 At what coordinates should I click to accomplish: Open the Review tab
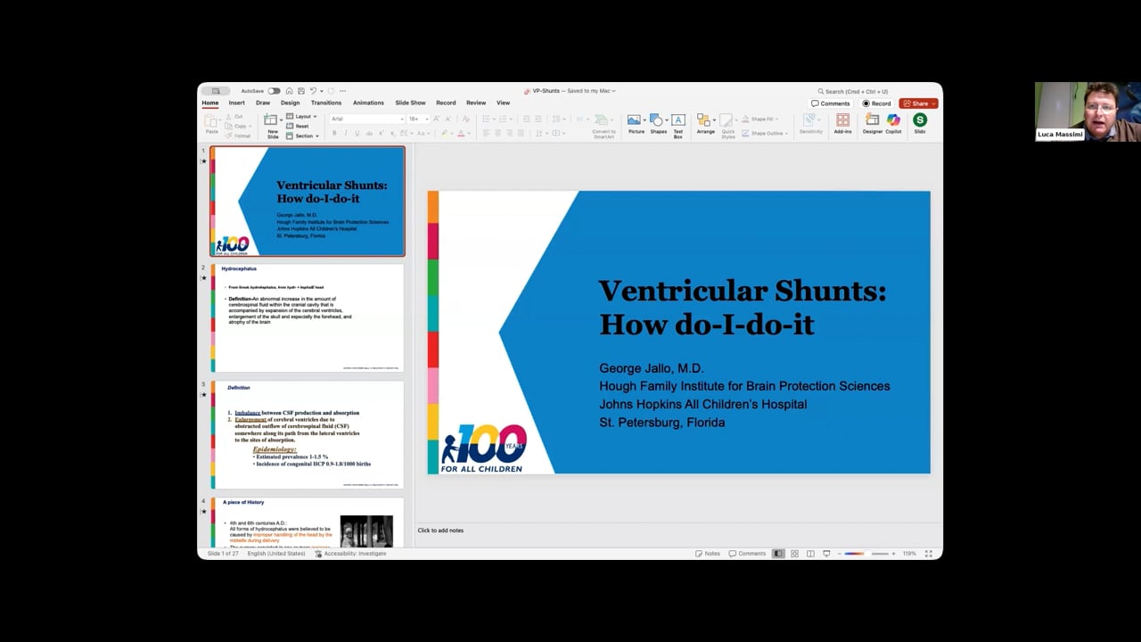coord(476,103)
